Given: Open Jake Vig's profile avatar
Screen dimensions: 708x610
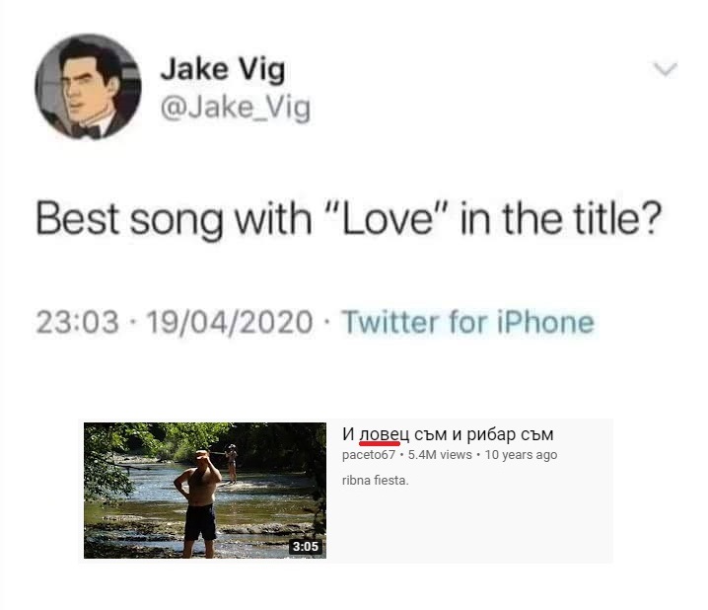Looking at the screenshot, I should tap(88, 86).
